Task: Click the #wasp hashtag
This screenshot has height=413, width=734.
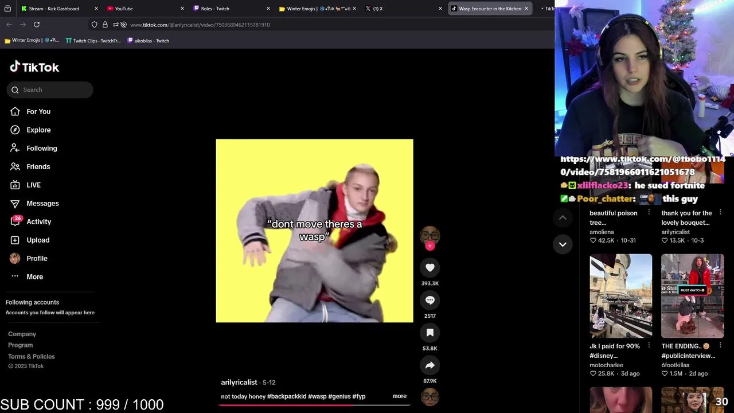Action: coord(317,396)
